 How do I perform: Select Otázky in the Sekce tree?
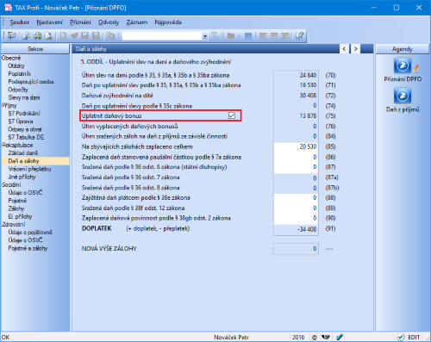pyautogui.click(x=16, y=65)
